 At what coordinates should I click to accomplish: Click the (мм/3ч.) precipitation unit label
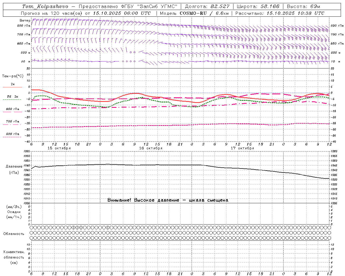click(x=14, y=207)
